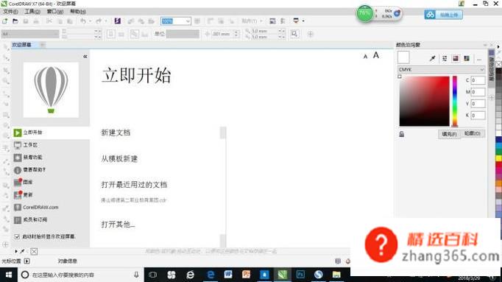This screenshot has width=502, height=282.
Task: Click the no-fill X at palette top
Action: (x=498, y=64)
